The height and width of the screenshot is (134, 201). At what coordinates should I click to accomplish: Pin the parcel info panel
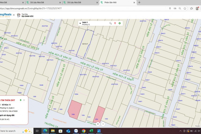pos(21,100)
